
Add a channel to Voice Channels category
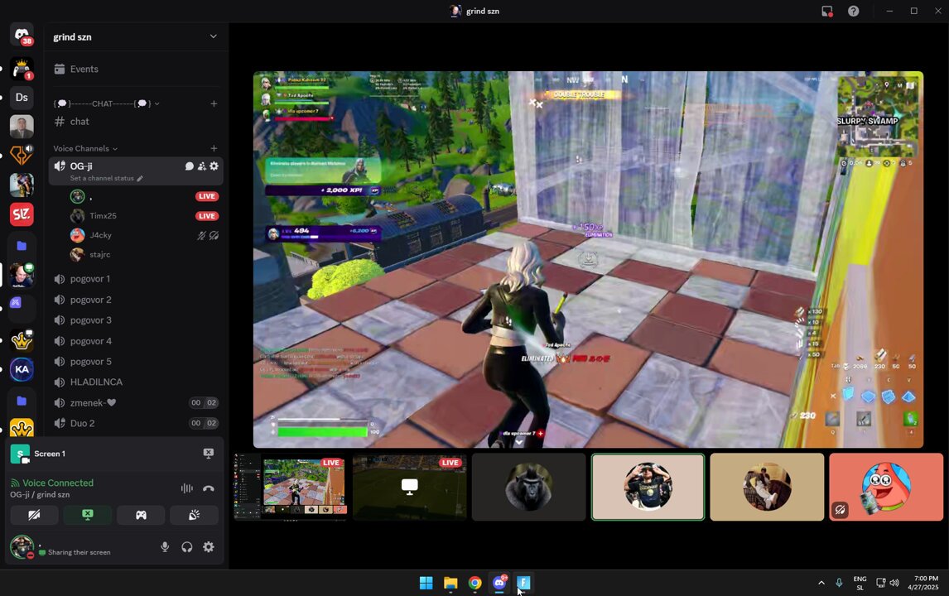click(x=214, y=148)
